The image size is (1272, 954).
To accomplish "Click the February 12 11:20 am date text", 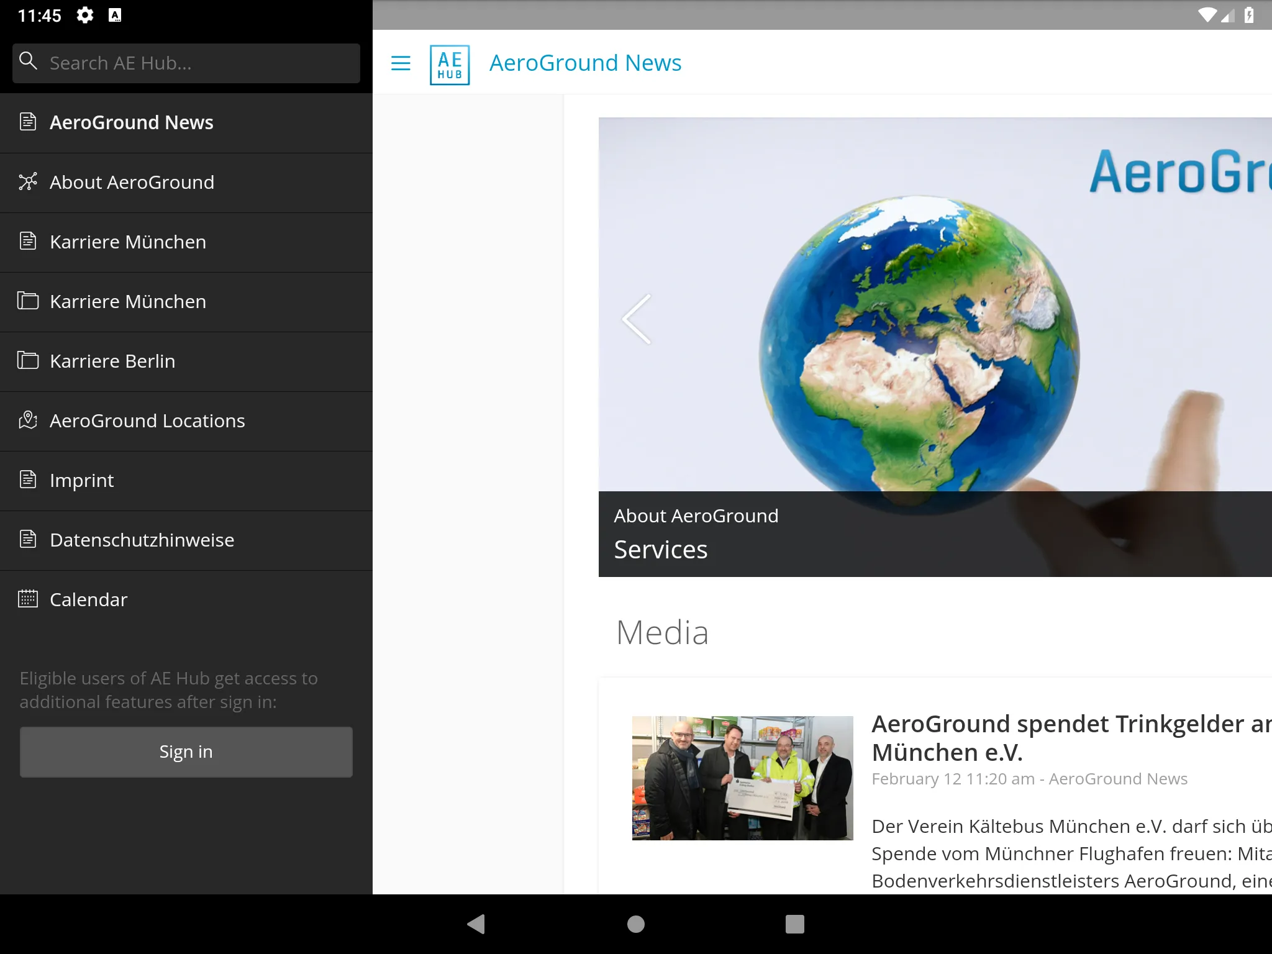I will coord(953,779).
